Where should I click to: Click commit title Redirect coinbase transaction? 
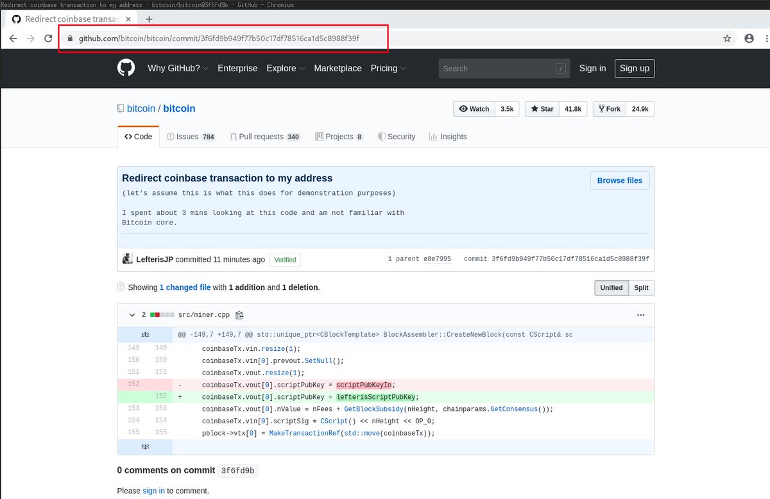point(227,178)
